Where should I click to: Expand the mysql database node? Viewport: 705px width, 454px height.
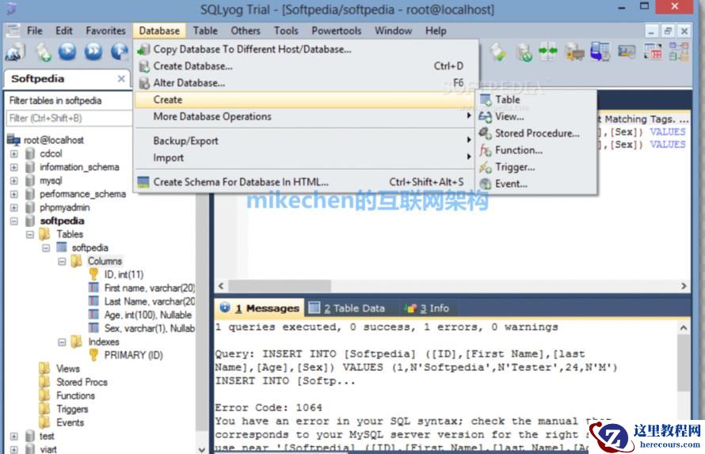coord(14,181)
